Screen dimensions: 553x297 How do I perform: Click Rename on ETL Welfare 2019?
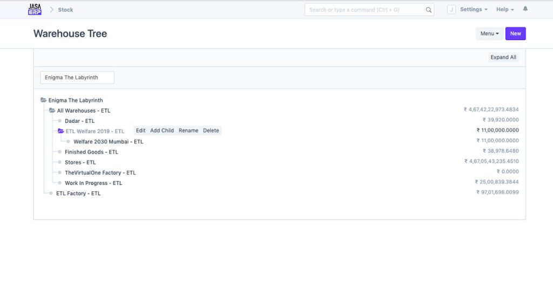point(188,130)
